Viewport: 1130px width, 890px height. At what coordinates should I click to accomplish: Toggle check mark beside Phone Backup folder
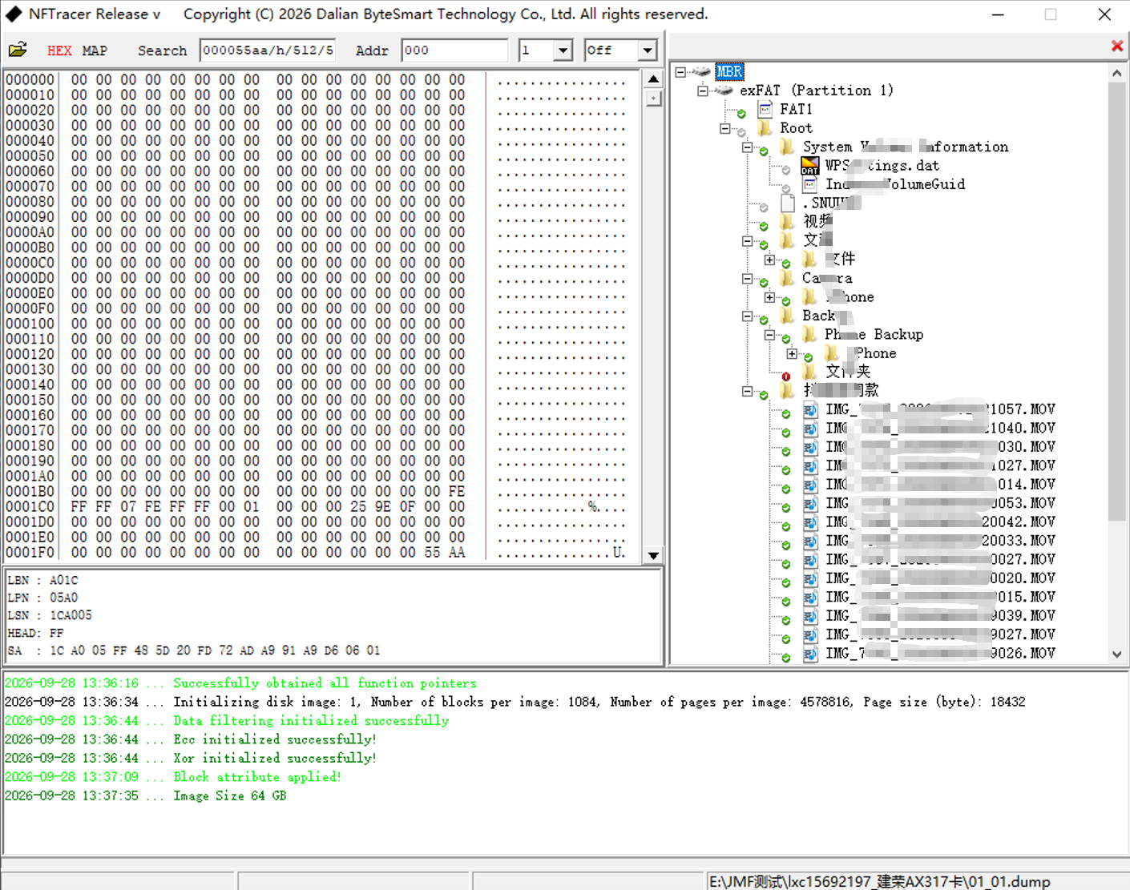(x=786, y=339)
